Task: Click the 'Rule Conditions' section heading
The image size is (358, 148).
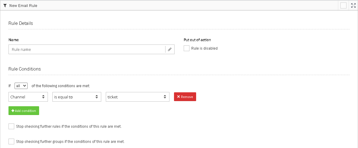Action: (25, 69)
